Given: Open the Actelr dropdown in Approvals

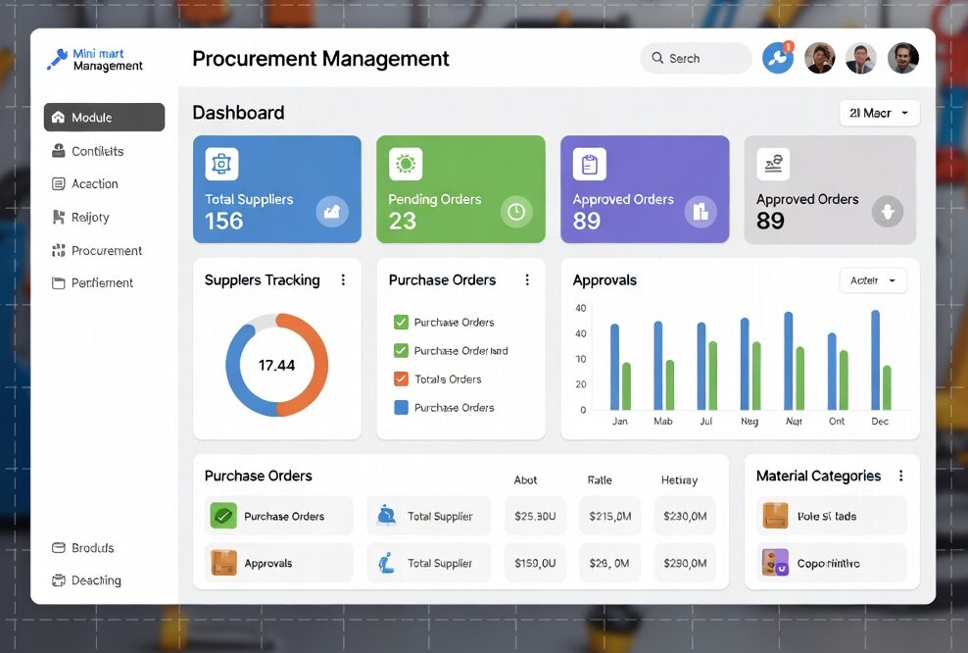Looking at the screenshot, I should tap(873, 280).
